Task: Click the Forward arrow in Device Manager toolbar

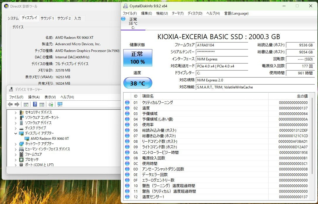Action: pyautogui.click(x=17, y=104)
